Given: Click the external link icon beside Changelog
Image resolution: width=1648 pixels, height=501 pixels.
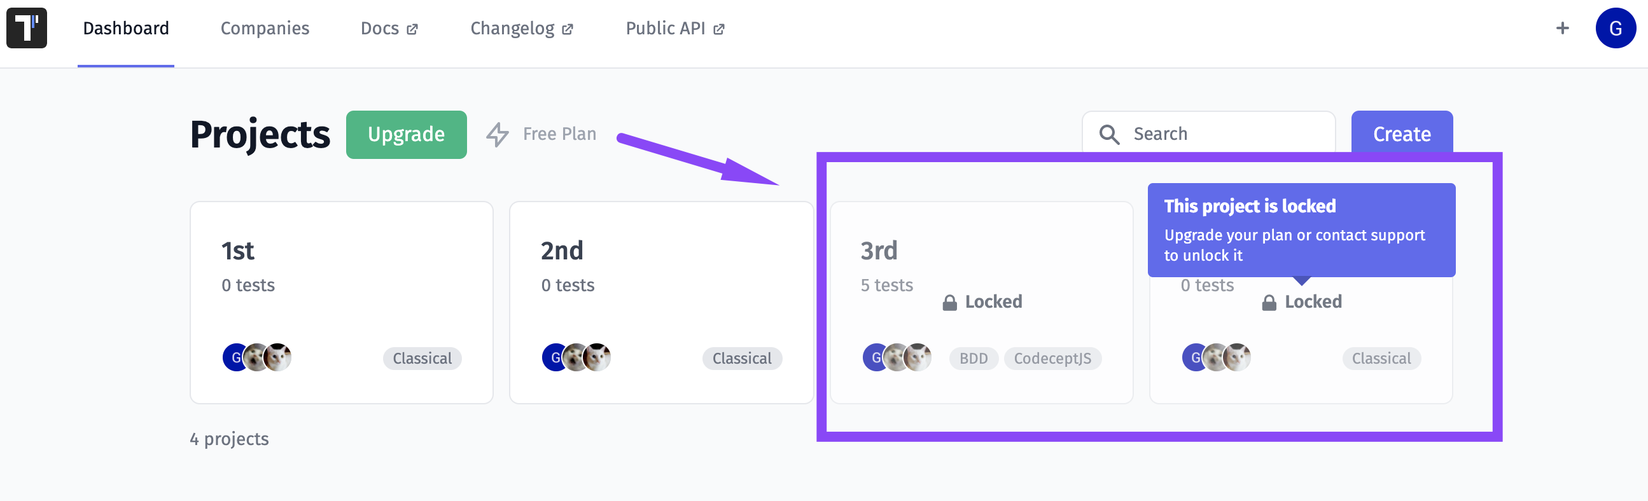Looking at the screenshot, I should (568, 29).
